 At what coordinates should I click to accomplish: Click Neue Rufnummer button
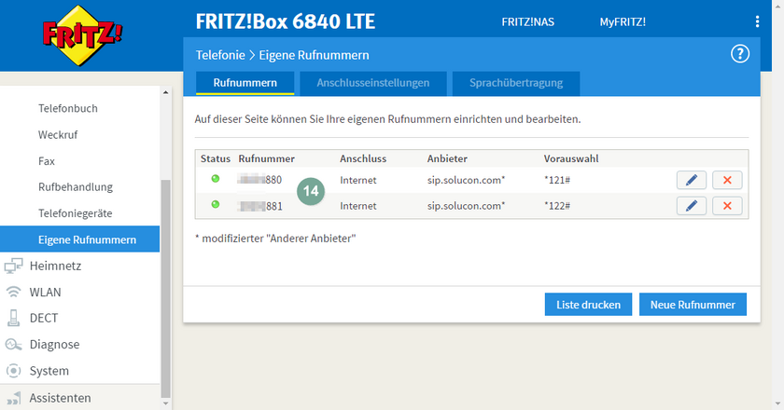(x=693, y=305)
